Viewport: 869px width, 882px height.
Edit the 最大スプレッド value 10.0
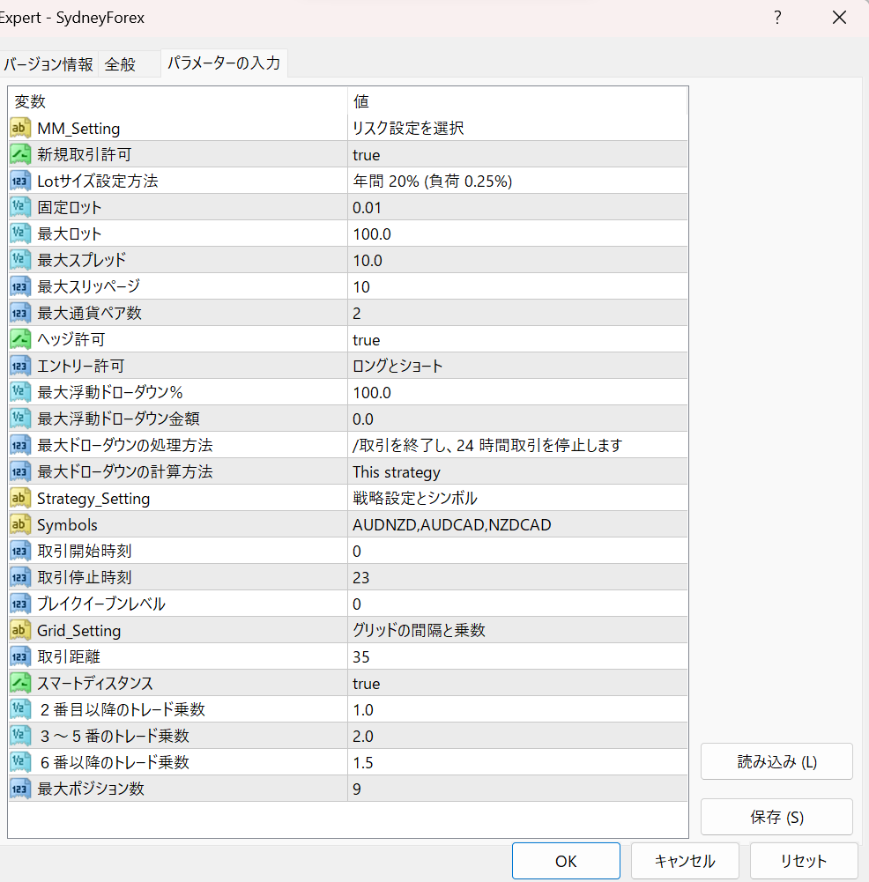click(x=517, y=260)
